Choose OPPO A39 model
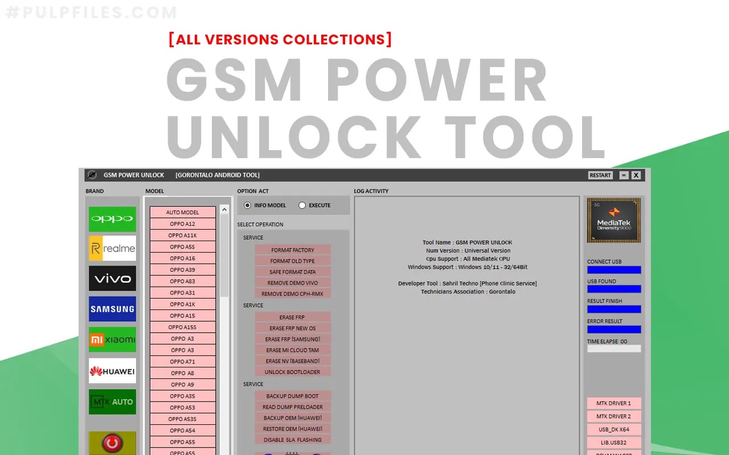729x455 pixels. (x=183, y=270)
